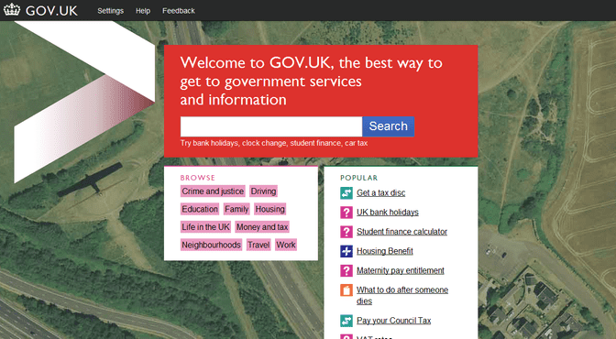This screenshot has width=616, height=339.
Task: Click the question mark icon beside Maternity pay entitlement
Action: 346,270
